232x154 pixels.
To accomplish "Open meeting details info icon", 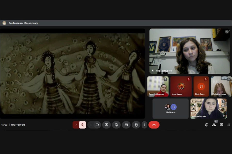I will click(x=206, y=125).
